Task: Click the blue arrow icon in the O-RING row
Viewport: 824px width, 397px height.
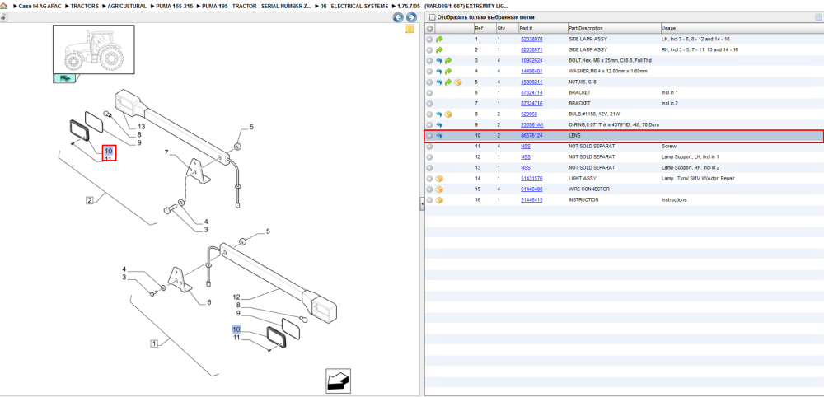Action: point(439,125)
